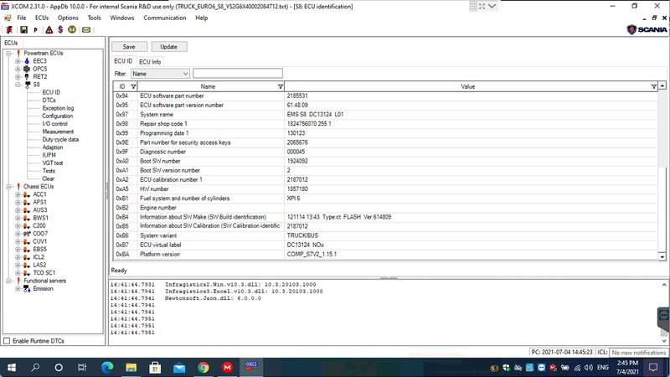Click the application icon left of File menu
670x377 pixels.
tap(8, 18)
